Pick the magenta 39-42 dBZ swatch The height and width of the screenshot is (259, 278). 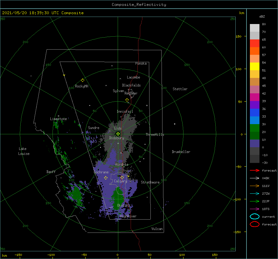(x=255, y=97)
